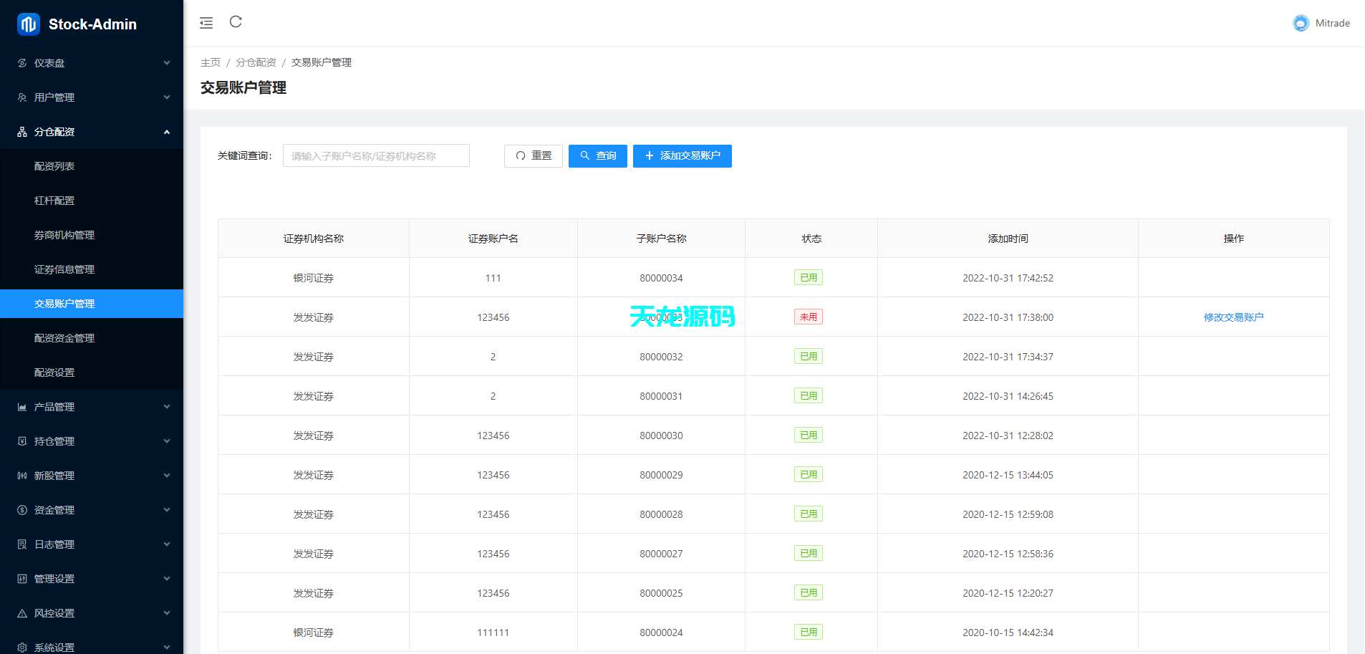1365x654 pixels.
Task: Click the sidebar collapse icon in header
Action: pos(206,23)
